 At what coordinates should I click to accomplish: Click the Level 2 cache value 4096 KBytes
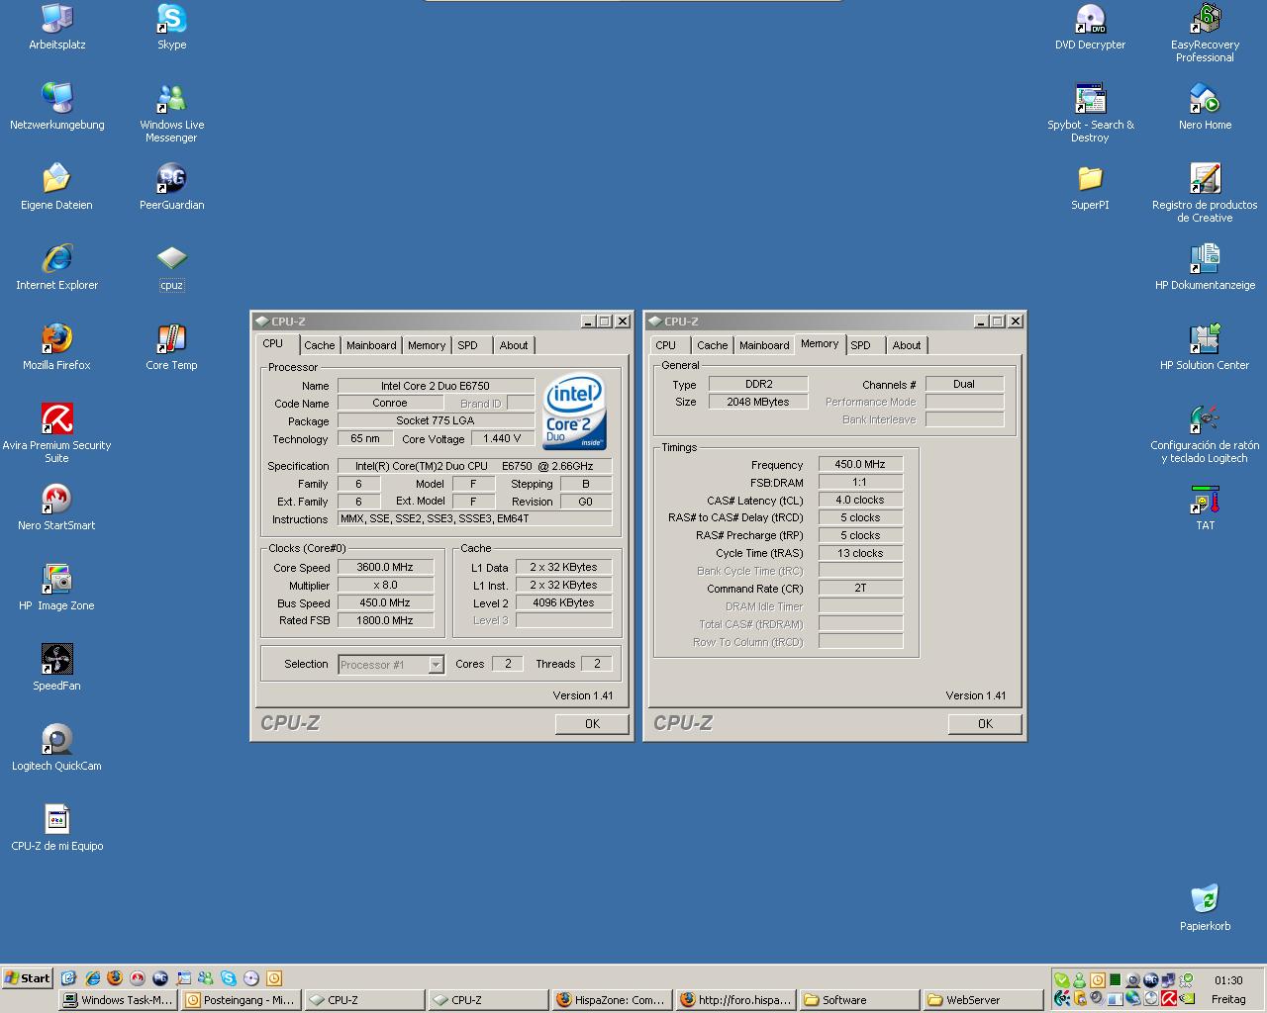pyautogui.click(x=563, y=603)
